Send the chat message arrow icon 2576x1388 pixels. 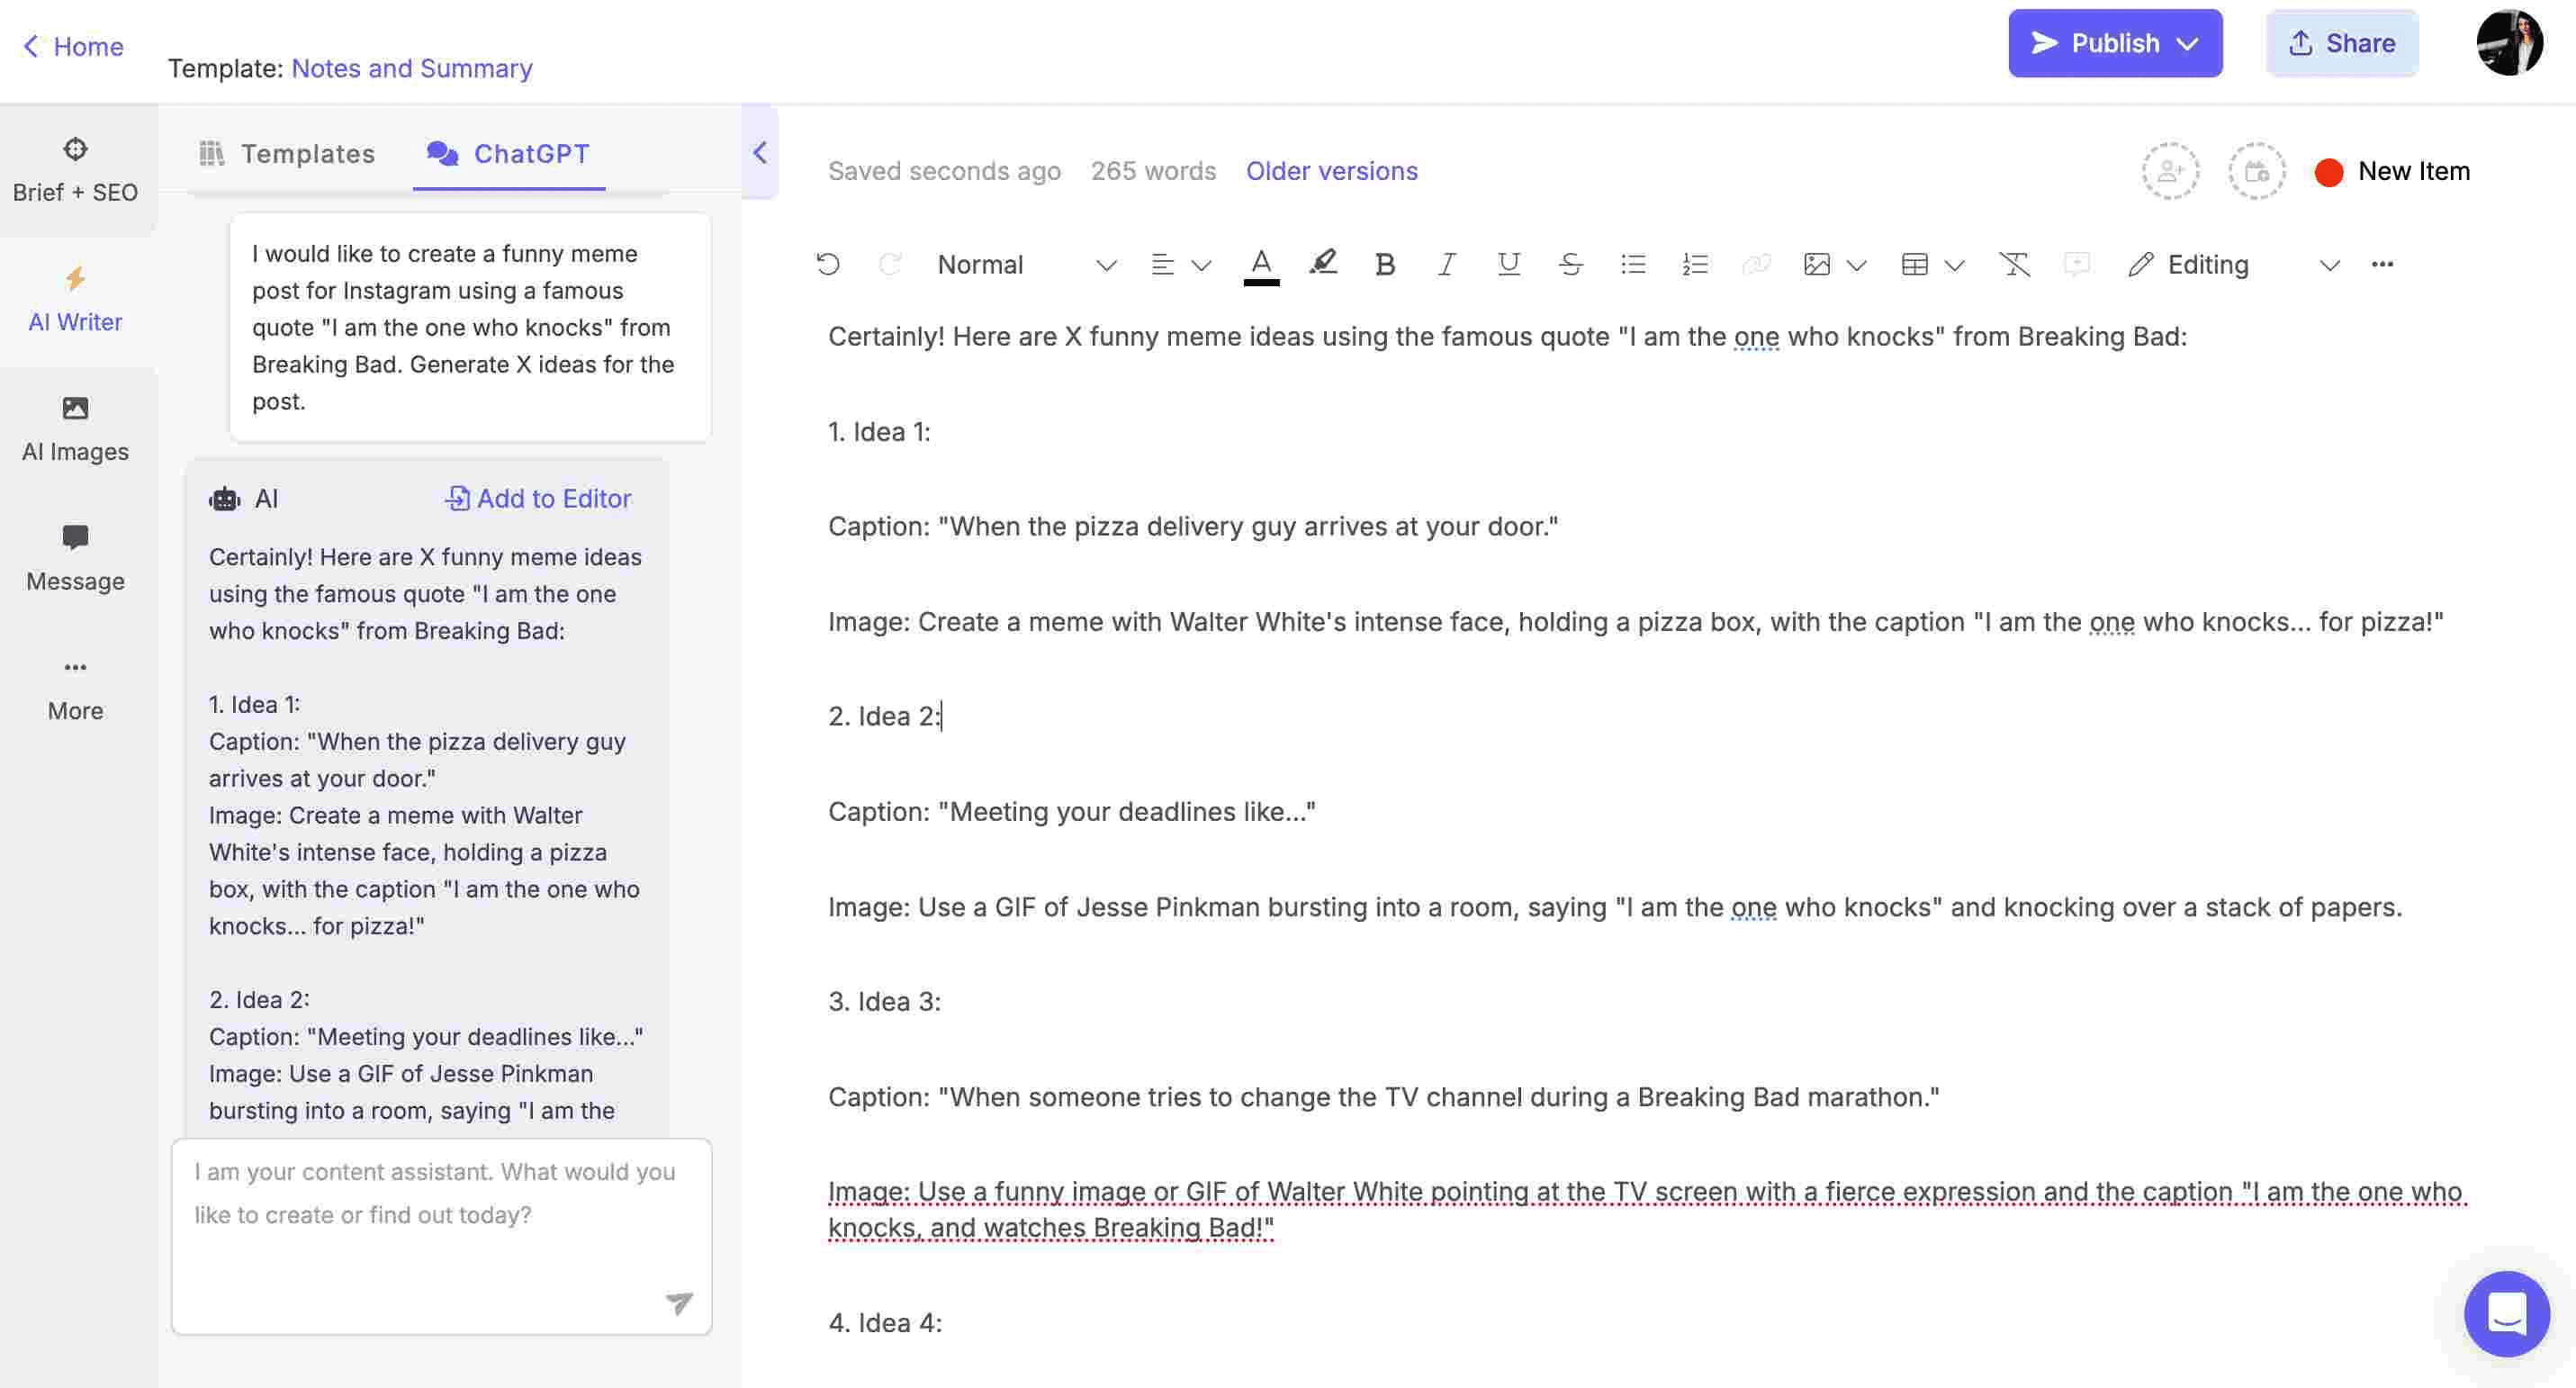point(679,1302)
